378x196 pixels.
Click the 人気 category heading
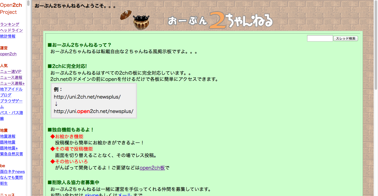pyautogui.click(x=4, y=66)
